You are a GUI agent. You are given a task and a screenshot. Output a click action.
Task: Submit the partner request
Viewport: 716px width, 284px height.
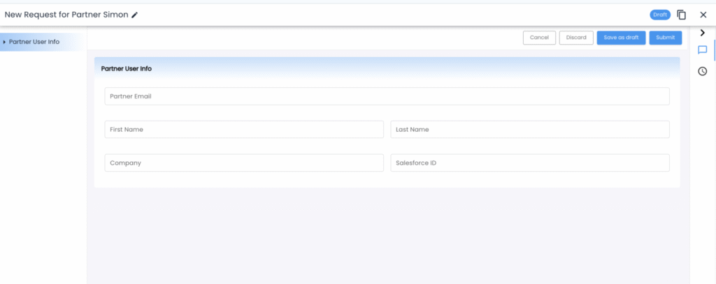(x=666, y=38)
